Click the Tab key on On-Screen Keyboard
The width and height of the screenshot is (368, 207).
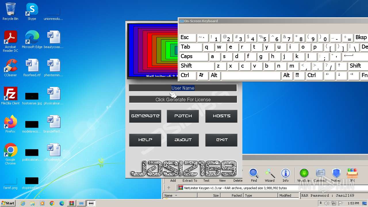191,47
